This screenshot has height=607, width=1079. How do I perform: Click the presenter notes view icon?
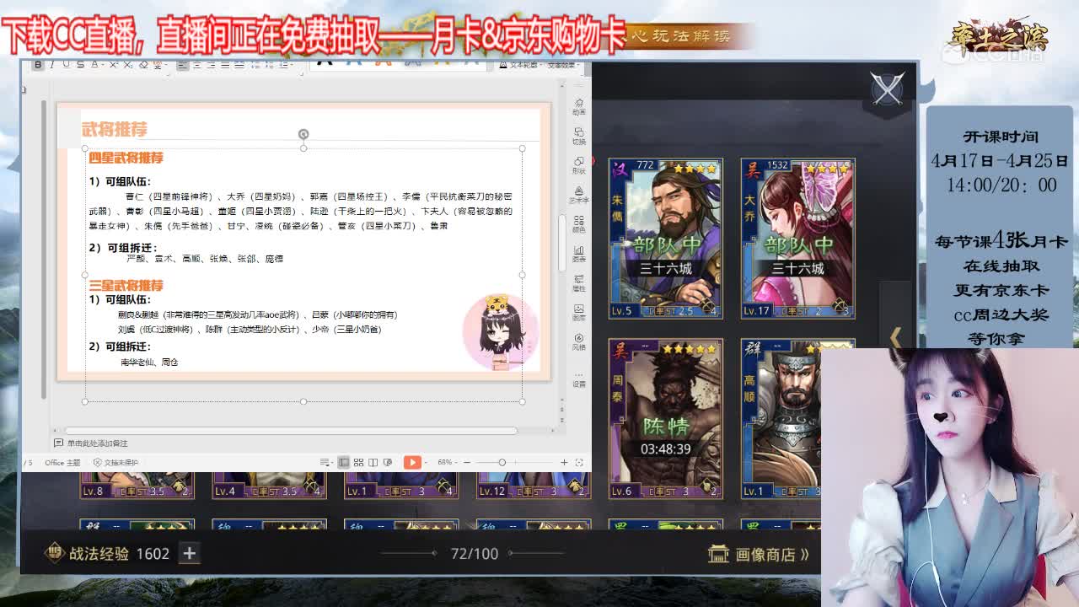(388, 462)
